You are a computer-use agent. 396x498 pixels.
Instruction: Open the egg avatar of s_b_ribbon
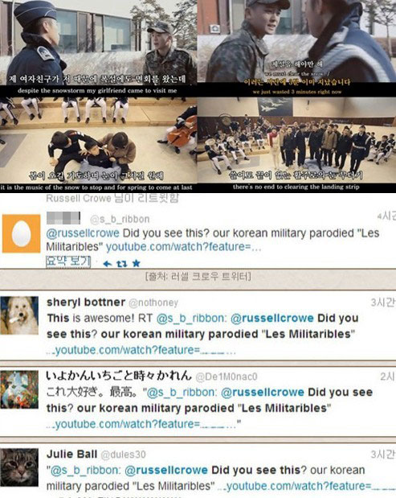tap(21, 233)
